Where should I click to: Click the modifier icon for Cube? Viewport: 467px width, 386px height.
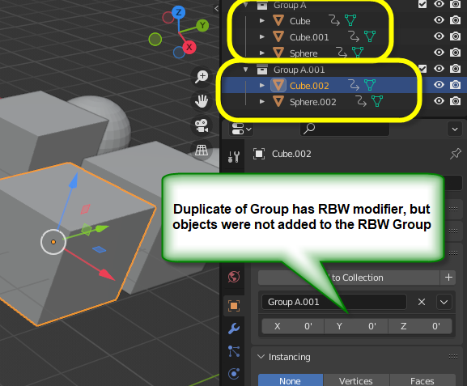334,20
